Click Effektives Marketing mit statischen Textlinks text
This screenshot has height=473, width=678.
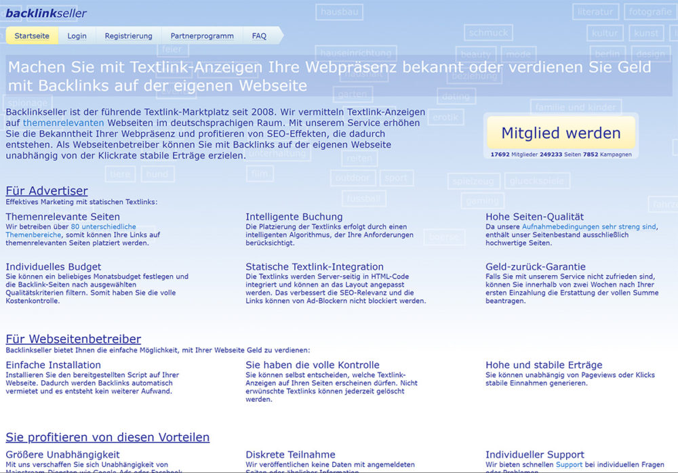81,202
